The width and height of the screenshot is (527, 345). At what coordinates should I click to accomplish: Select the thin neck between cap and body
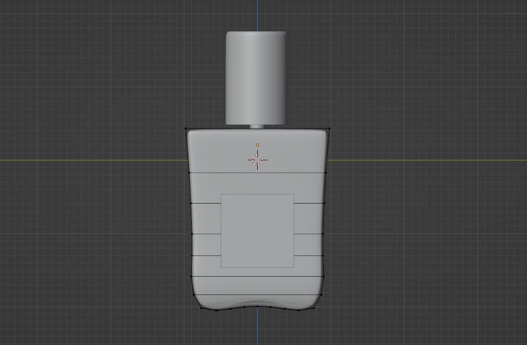pos(257,127)
